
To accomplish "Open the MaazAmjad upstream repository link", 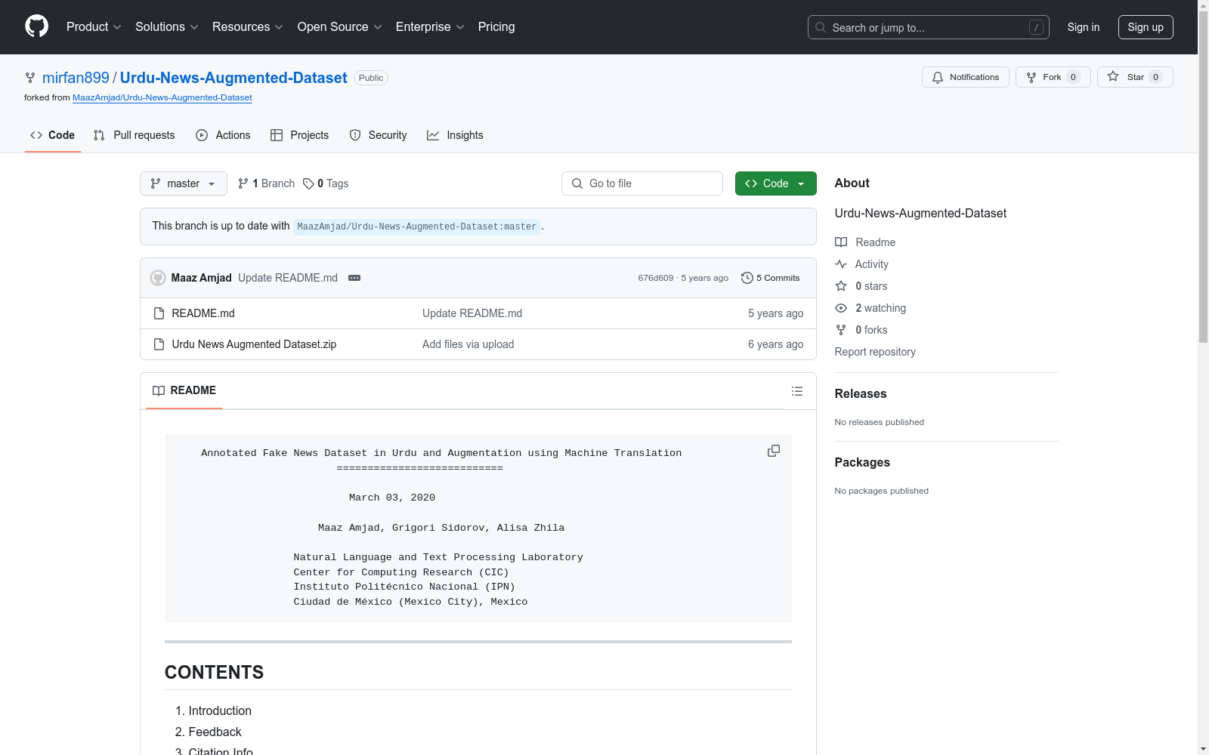I will 162,97.
